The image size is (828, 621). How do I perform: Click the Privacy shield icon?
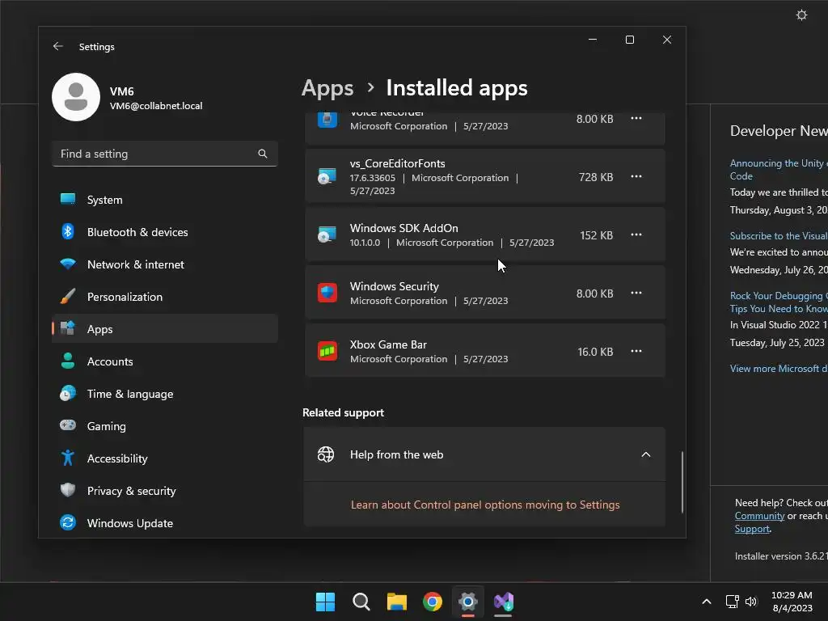(x=68, y=490)
